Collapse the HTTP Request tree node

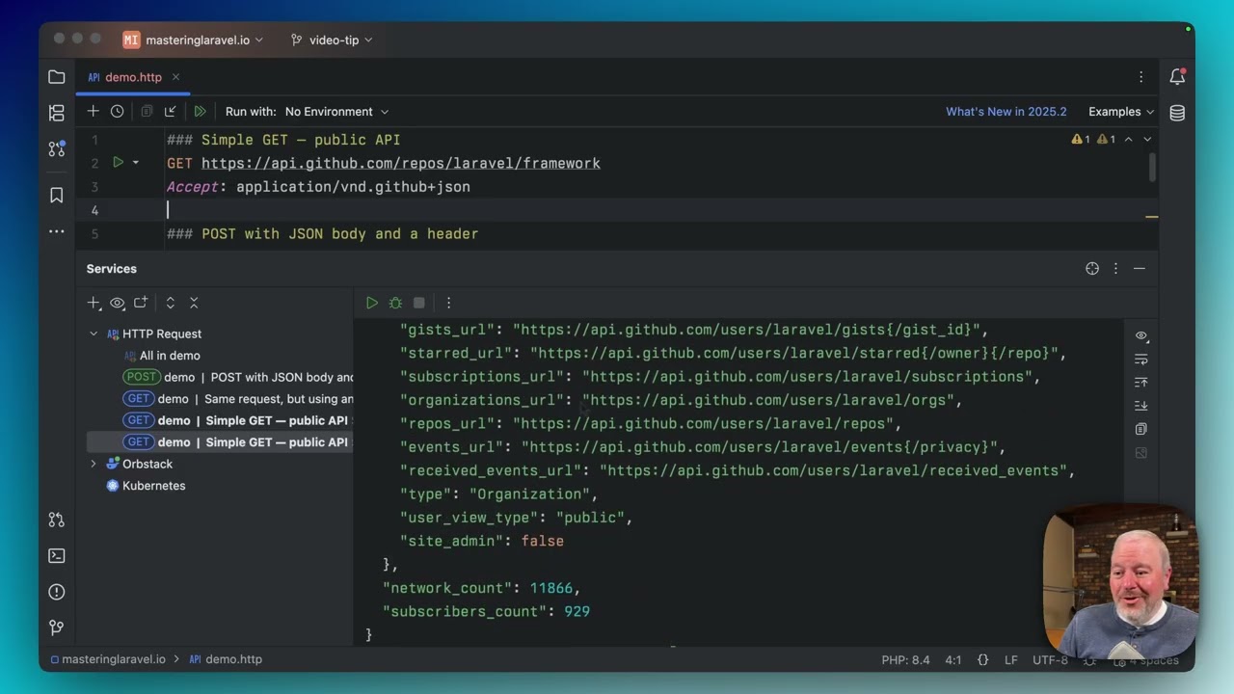[x=94, y=334]
